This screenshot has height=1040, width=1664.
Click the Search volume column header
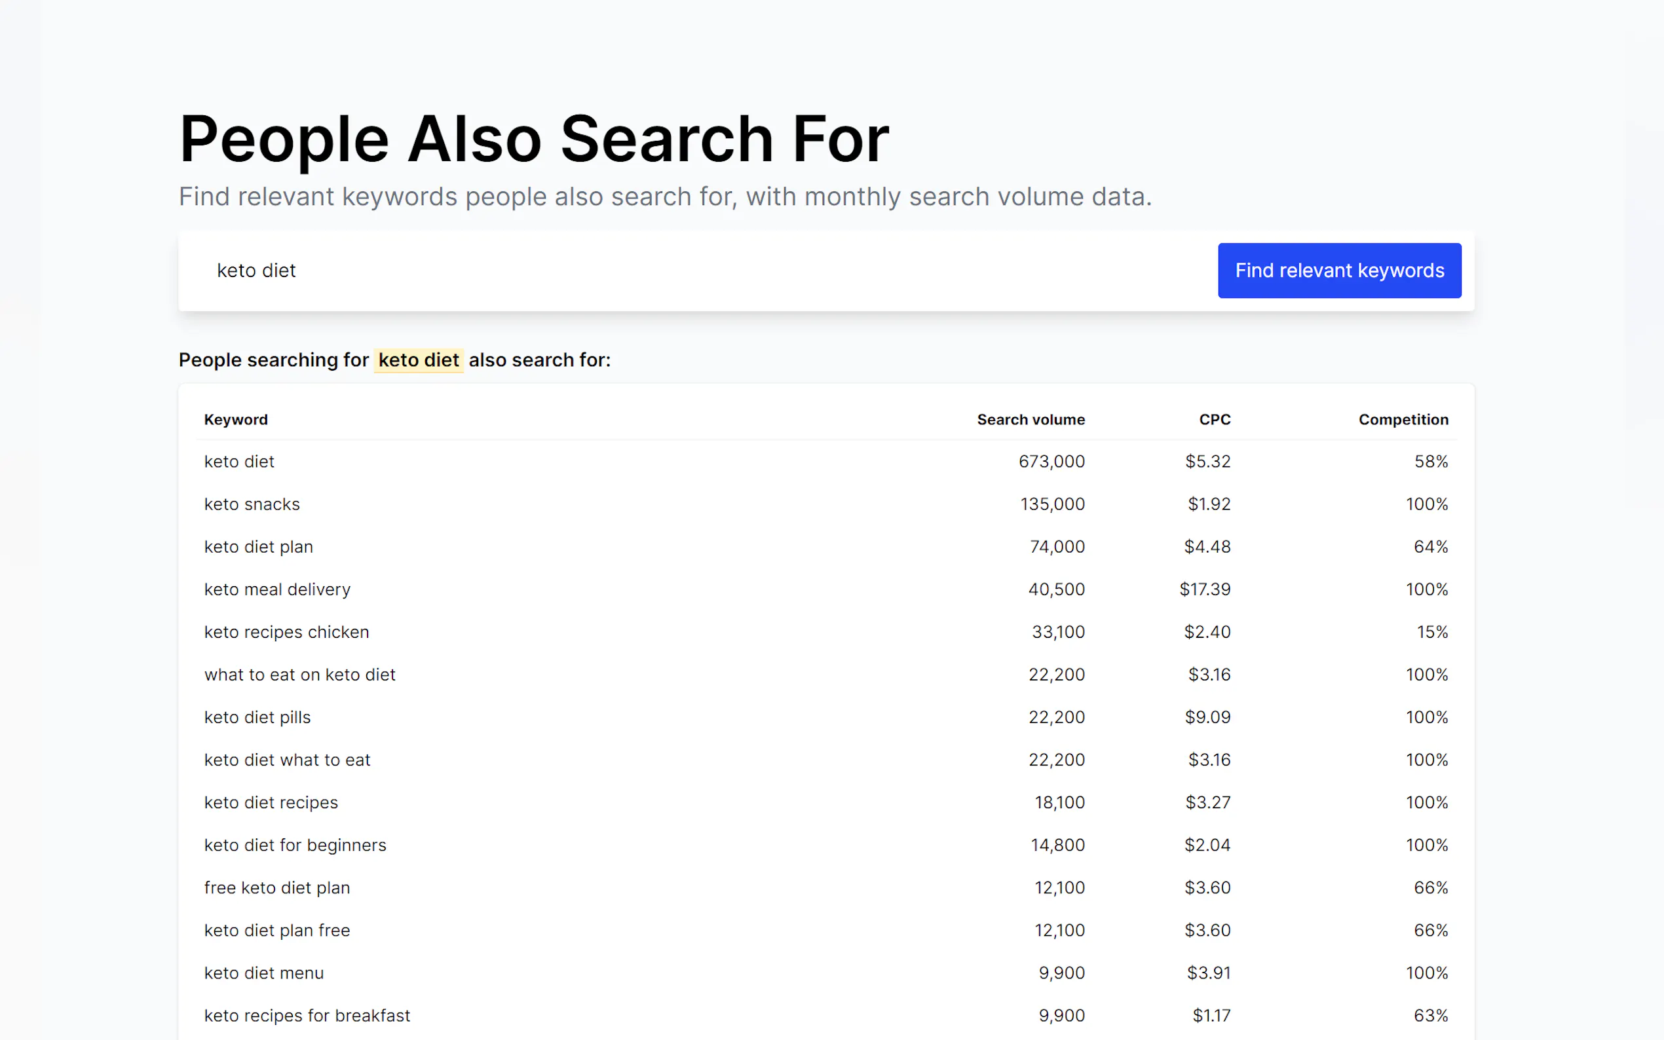pyautogui.click(x=1031, y=420)
